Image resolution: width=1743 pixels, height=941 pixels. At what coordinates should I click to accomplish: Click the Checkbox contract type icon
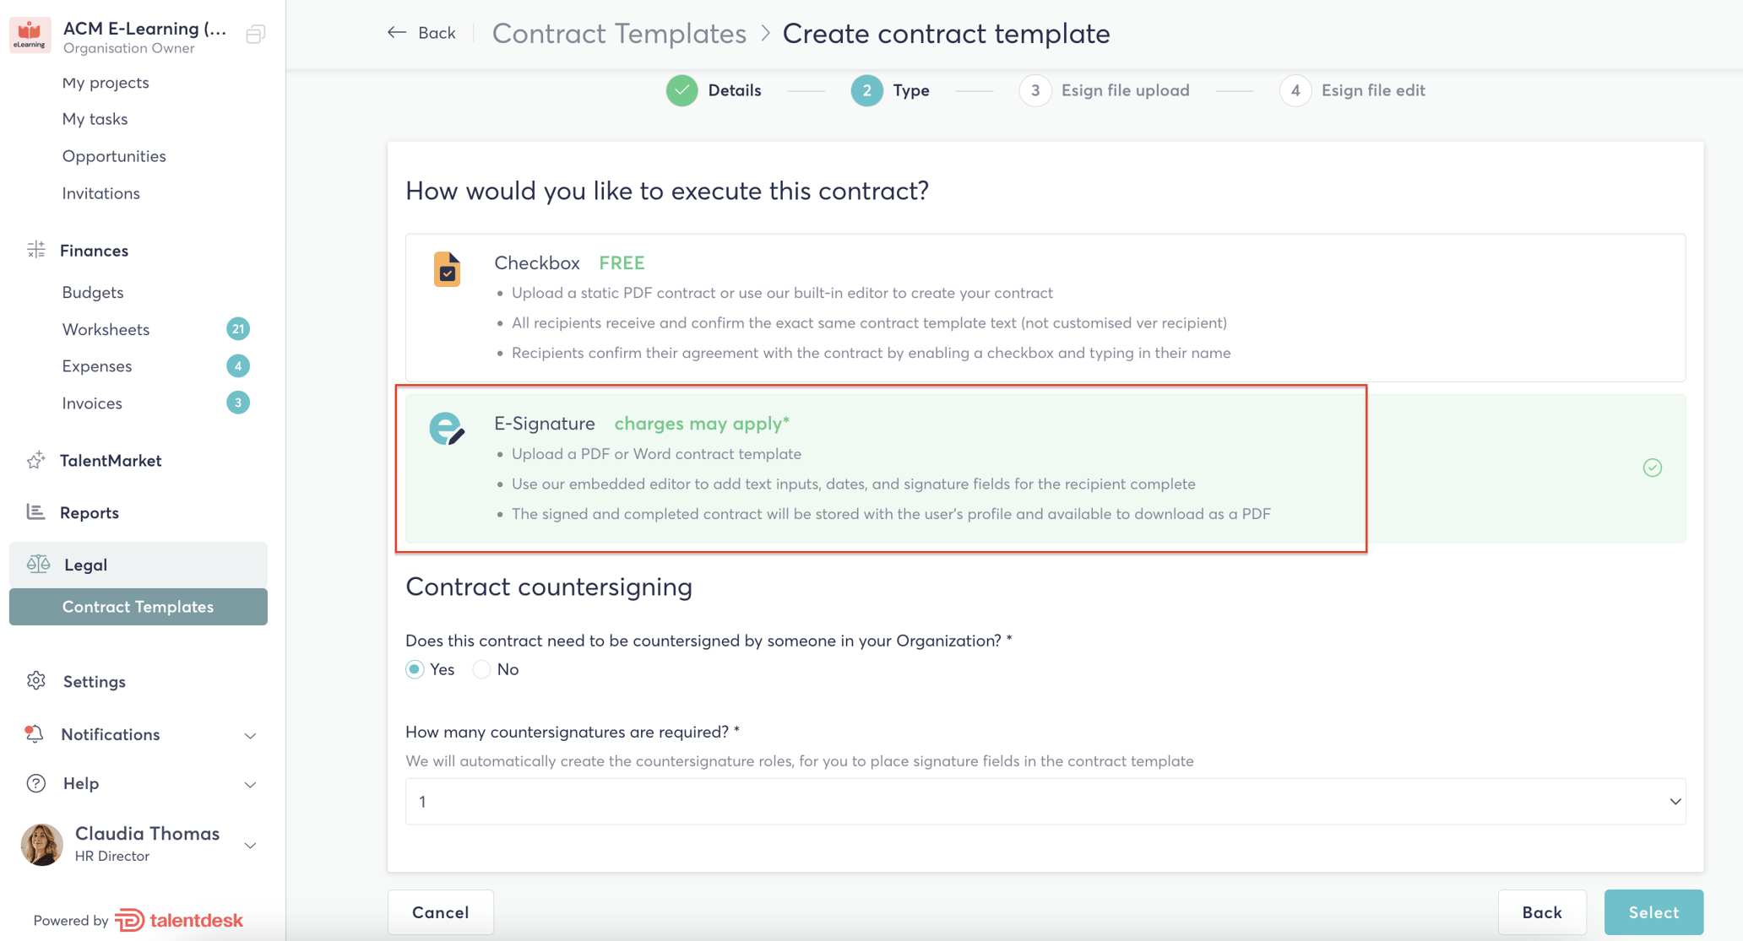tap(447, 270)
